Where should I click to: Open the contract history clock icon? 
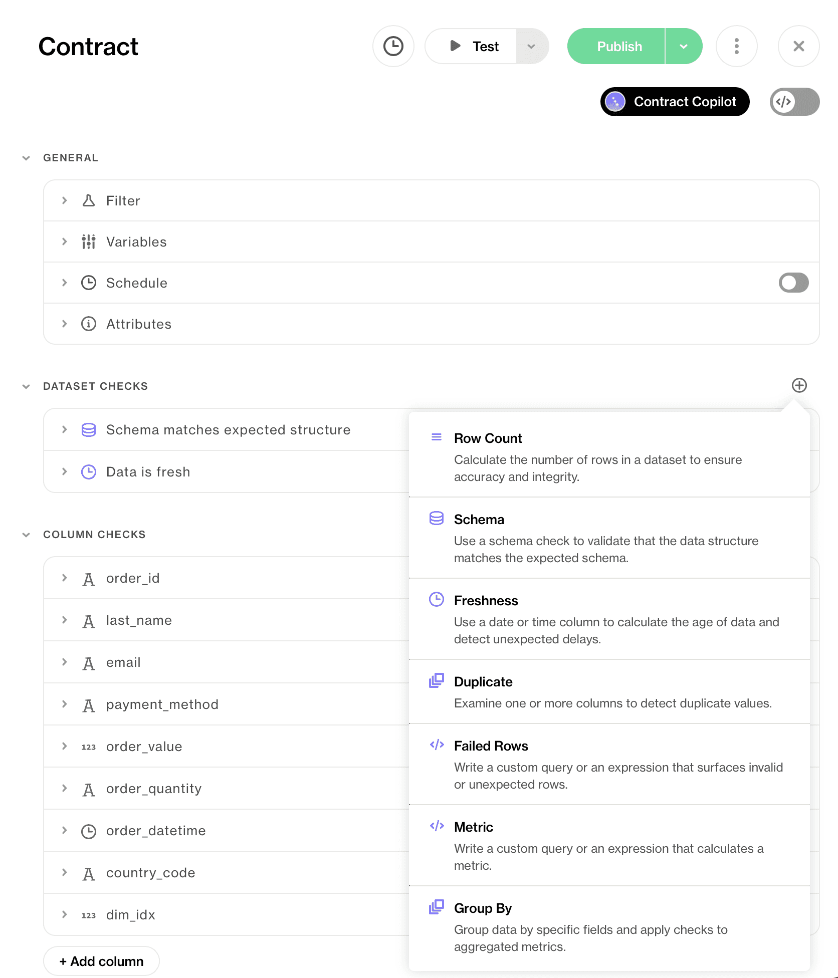click(x=393, y=46)
